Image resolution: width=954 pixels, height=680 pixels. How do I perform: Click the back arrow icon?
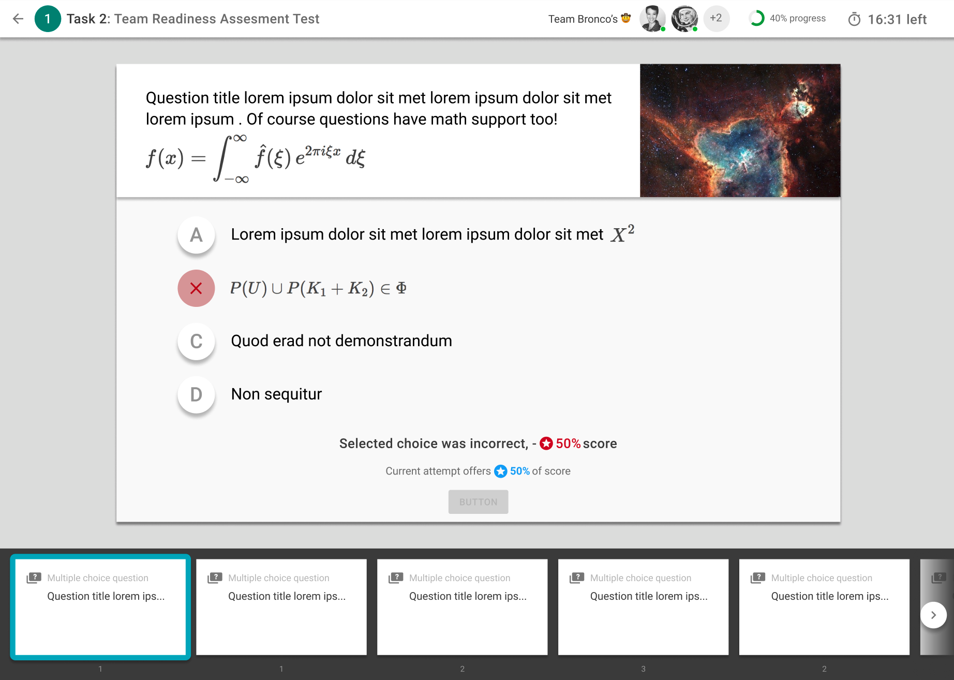coord(18,19)
